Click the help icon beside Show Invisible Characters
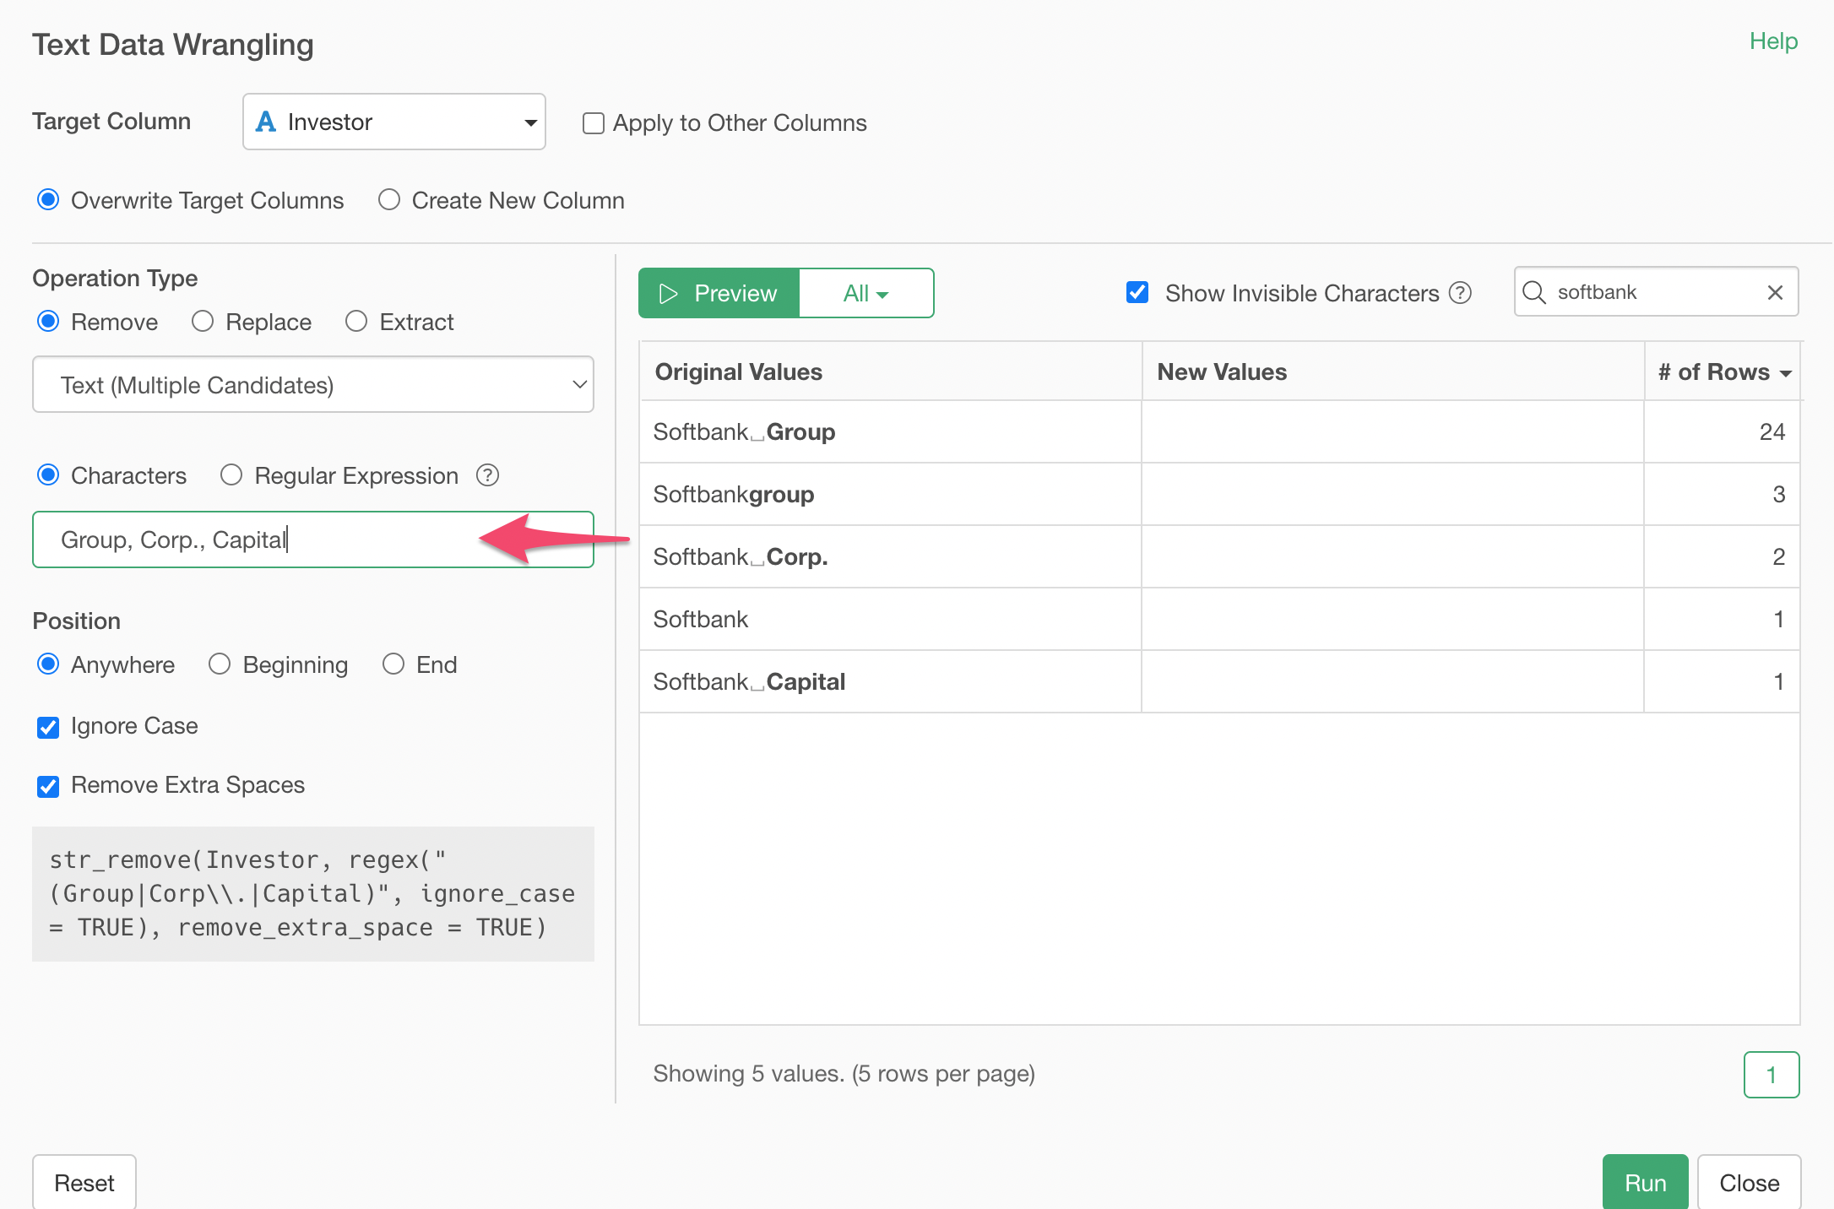Image resolution: width=1834 pixels, height=1209 pixels. [x=1460, y=293]
